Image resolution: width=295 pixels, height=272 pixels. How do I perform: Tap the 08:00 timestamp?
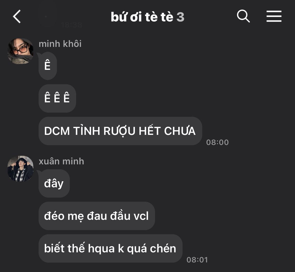click(217, 142)
